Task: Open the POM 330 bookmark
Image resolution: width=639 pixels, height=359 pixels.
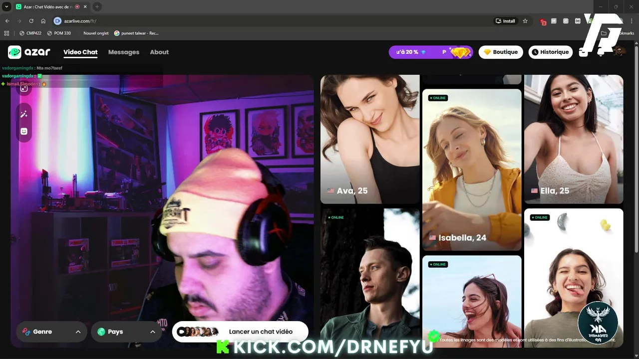Action: coord(59,33)
